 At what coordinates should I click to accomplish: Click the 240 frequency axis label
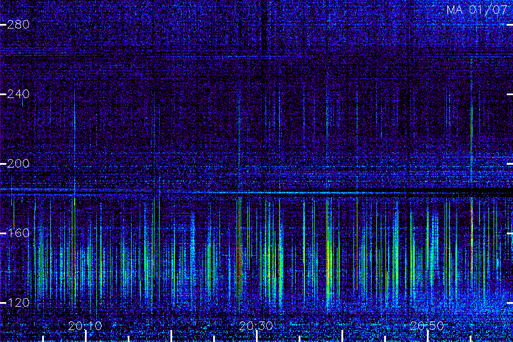(x=18, y=94)
